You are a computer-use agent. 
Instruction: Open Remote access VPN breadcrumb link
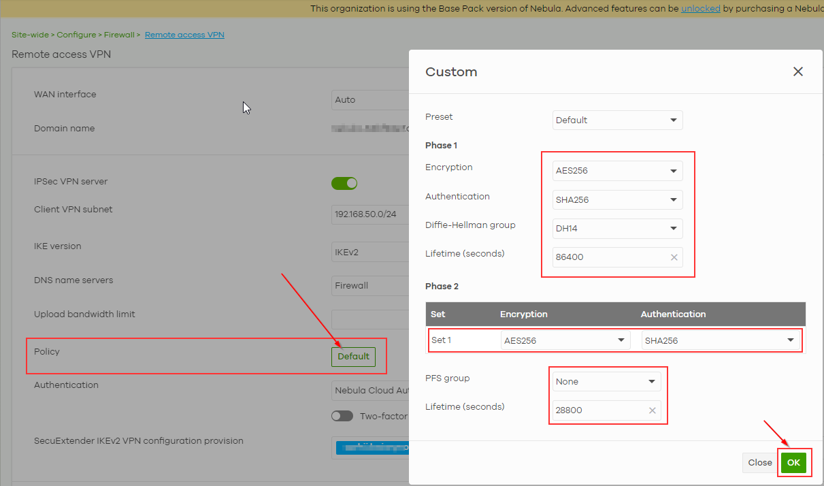point(184,35)
